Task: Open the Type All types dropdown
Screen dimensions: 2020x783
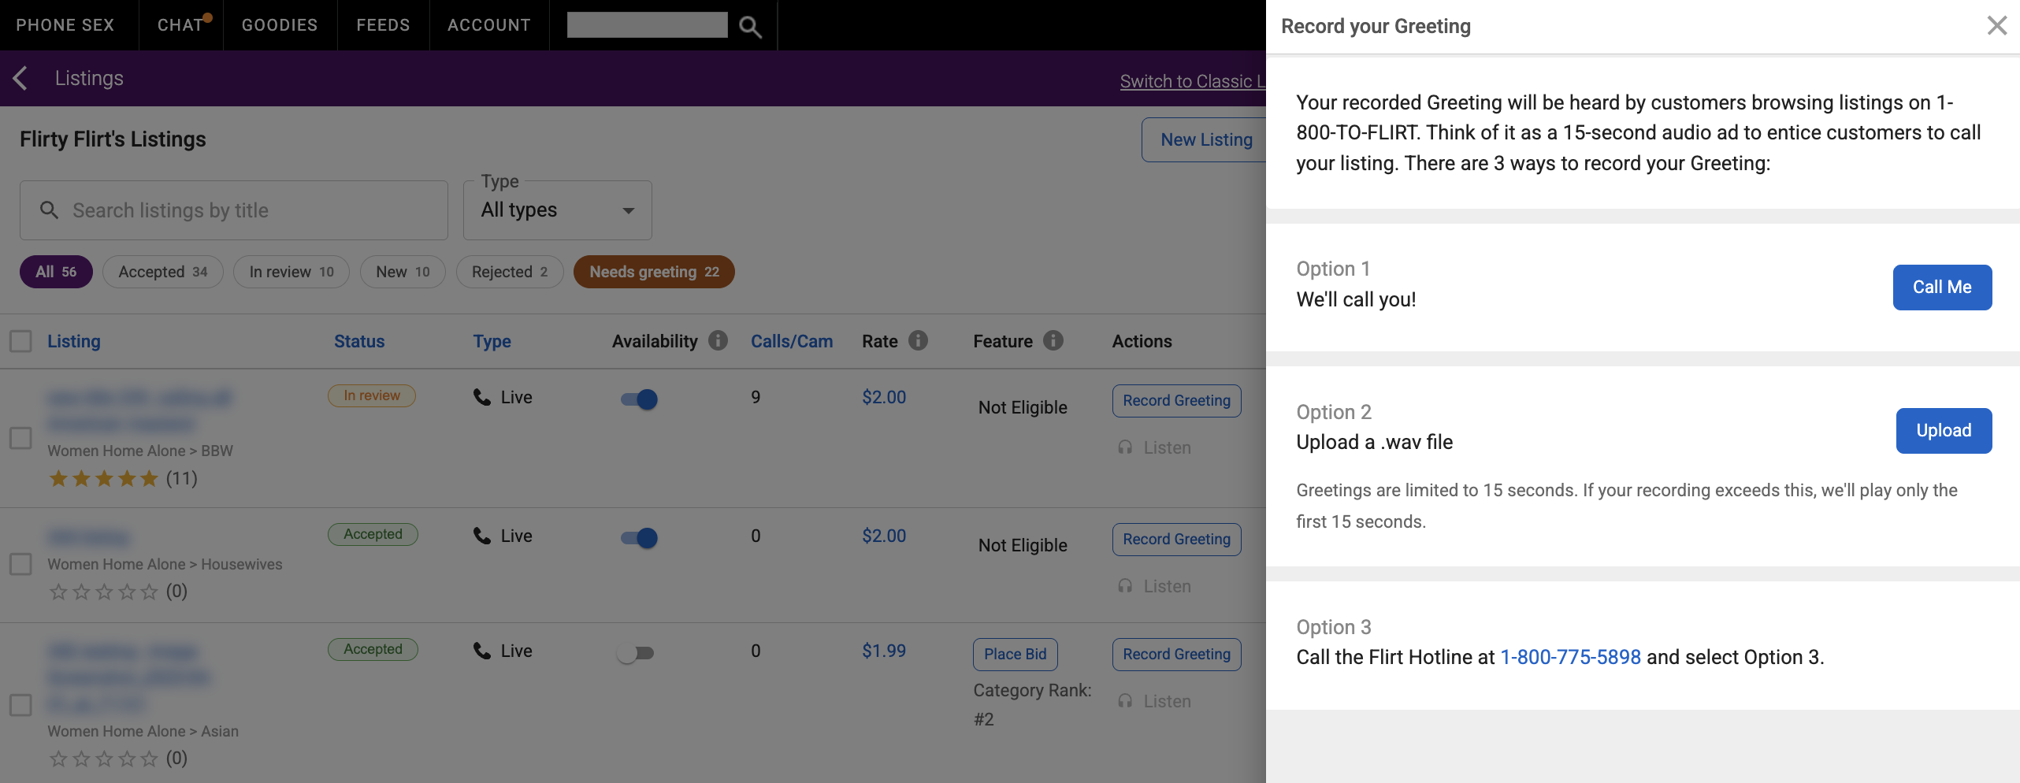Action: pos(558,210)
